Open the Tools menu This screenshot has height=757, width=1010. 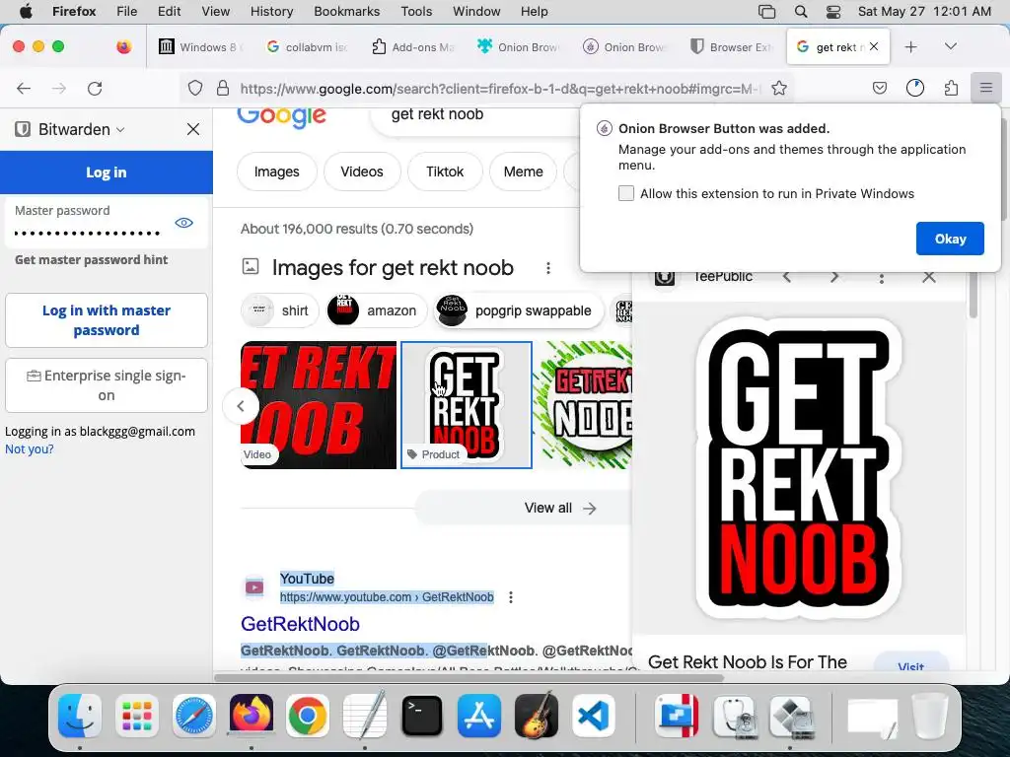coord(416,12)
